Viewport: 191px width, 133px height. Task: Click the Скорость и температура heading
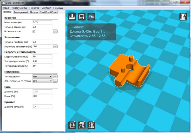pos(20,52)
